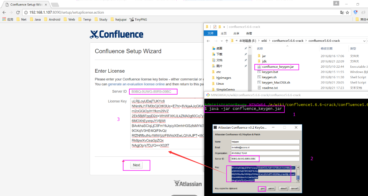Click confluence5.6.6-crack breadcrumb after wiki
The width and height of the screenshot is (368, 196).
click(x=288, y=41)
